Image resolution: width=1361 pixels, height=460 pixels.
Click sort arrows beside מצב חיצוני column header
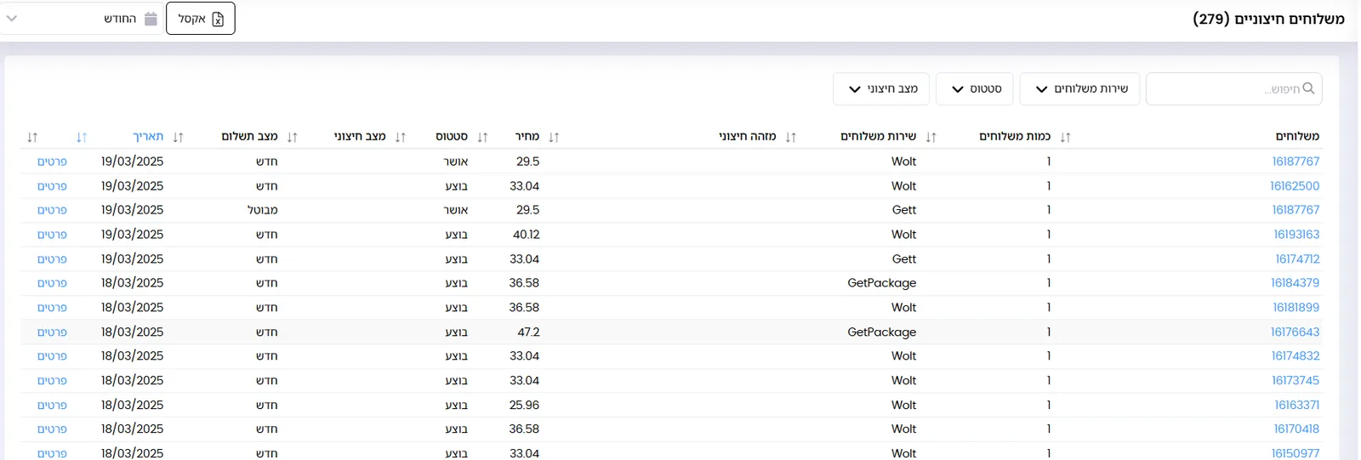[401, 137]
